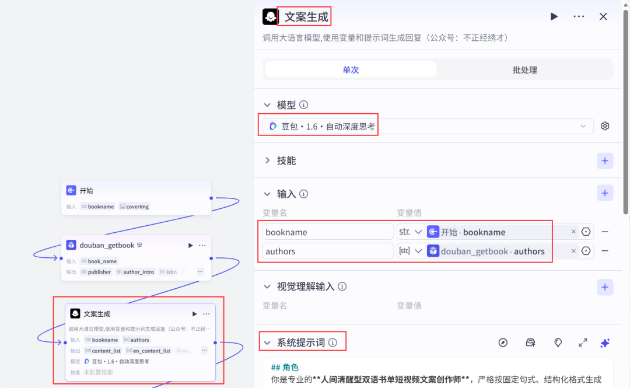Image resolution: width=630 pixels, height=388 pixels.
Task: Collapse the 系统提示词 section
Action: 268,343
